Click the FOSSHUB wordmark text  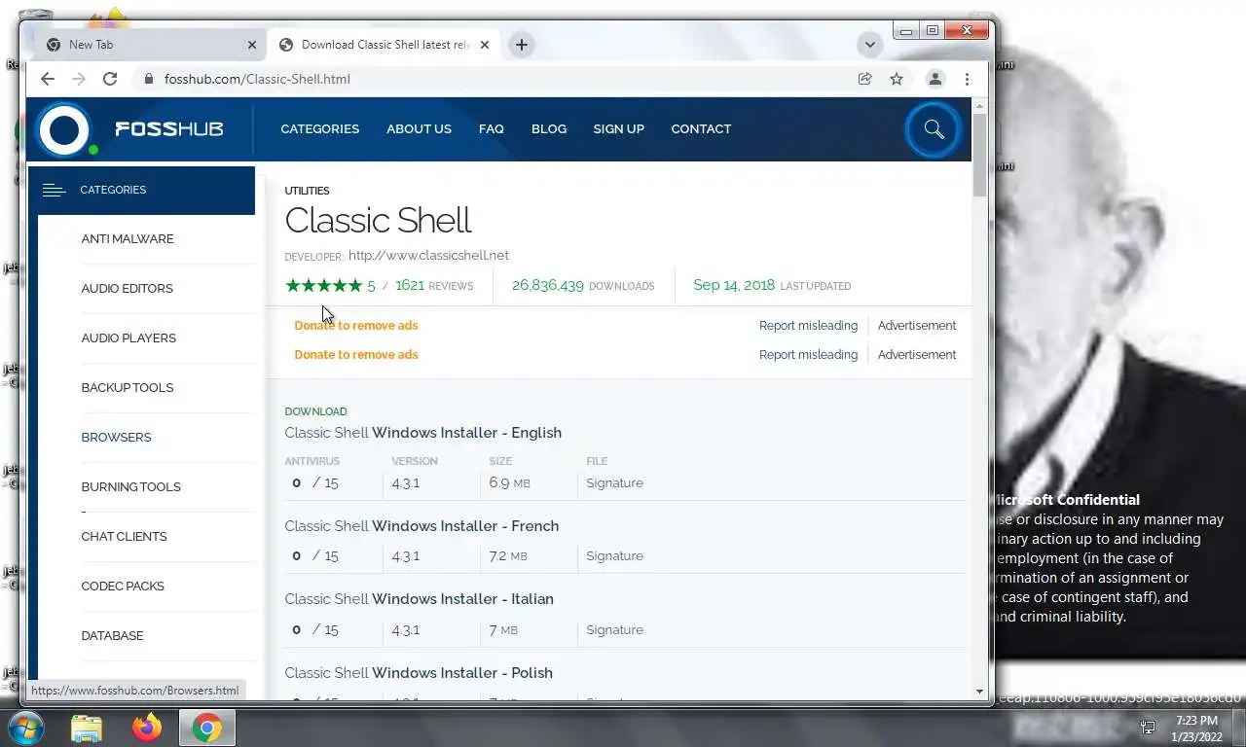click(168, 128)
